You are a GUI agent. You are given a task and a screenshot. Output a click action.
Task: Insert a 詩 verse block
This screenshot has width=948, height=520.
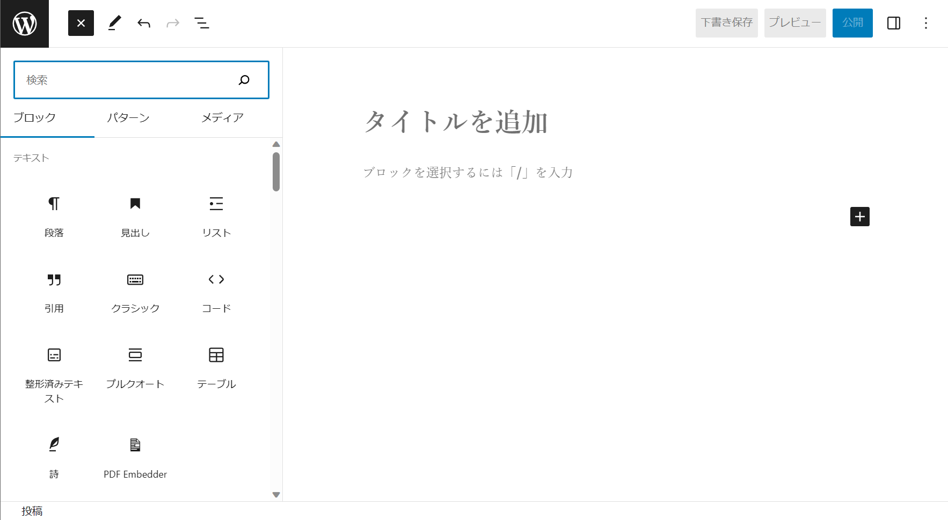coord(54,458)
